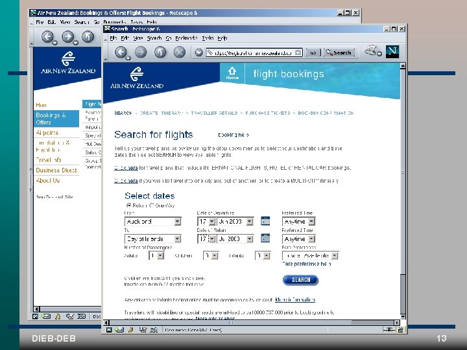Viewport: 467px width, 350px height.
Task: Open Edit menu in Search window
Action: [125, 38]
